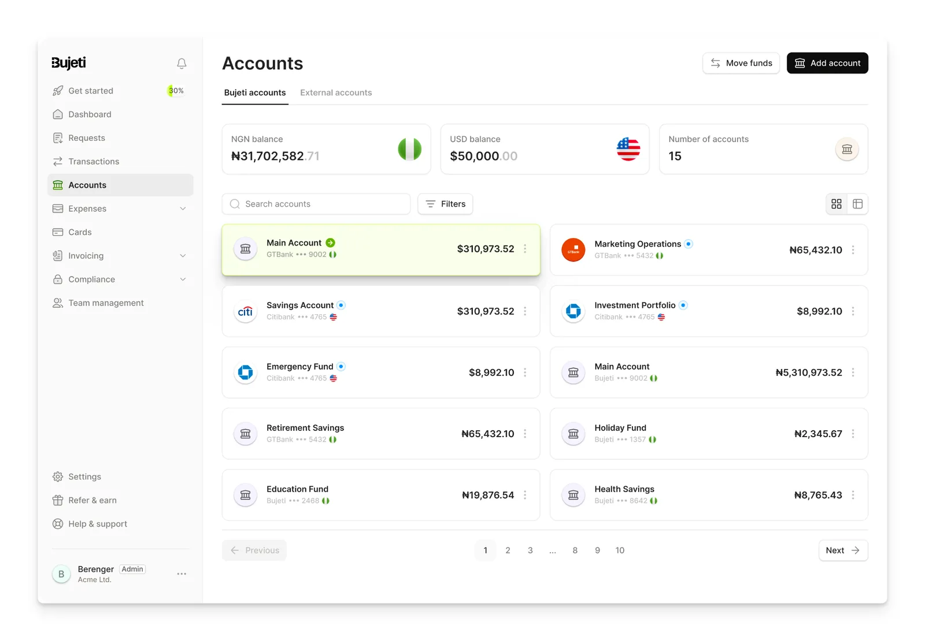Click US flag on USD balance card

(628, 149)
